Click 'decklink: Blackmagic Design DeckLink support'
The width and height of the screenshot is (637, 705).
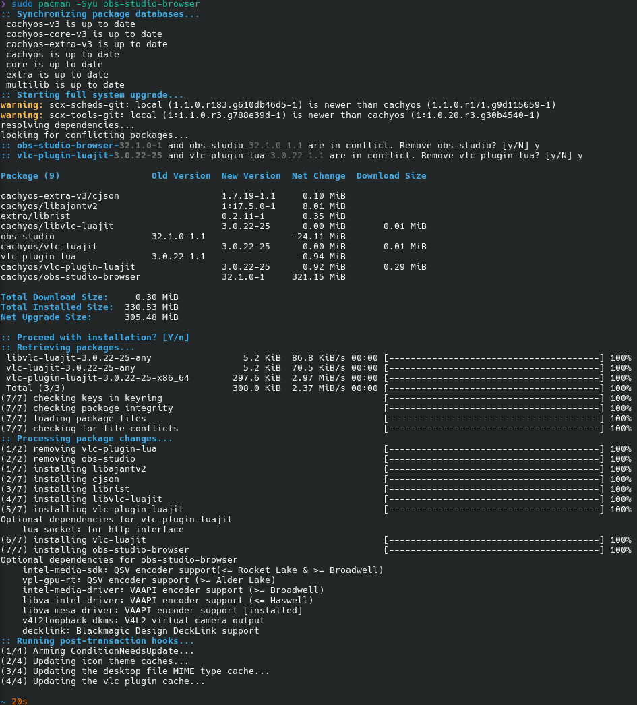141,631
